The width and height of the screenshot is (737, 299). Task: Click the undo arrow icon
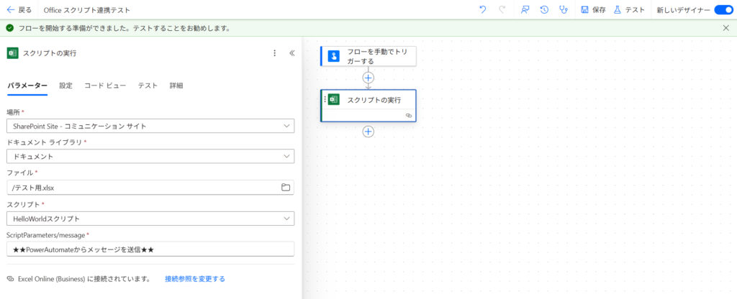483,10
